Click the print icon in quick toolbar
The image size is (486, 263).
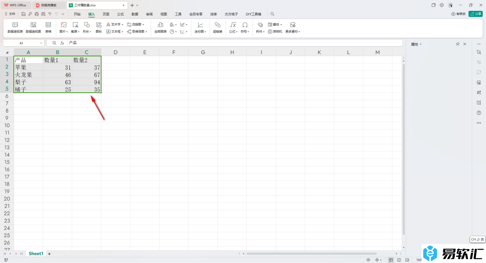(36, 14)
